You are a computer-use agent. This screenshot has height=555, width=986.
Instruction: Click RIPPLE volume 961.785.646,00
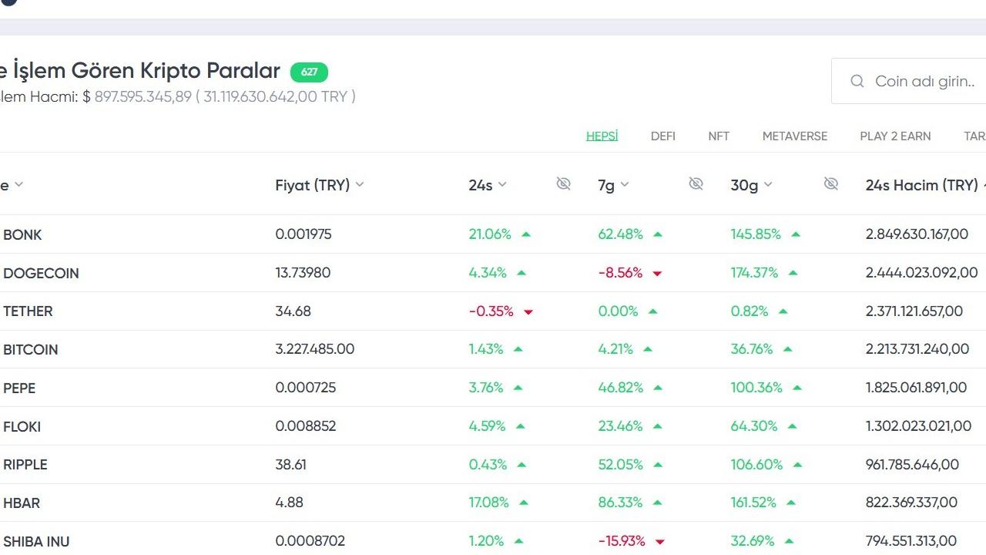pyautogui.click(x=912, y=465)
